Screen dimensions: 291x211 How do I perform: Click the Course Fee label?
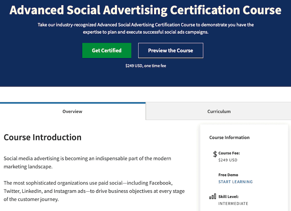click(229, 153)
